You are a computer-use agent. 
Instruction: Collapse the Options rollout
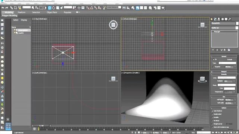click(x=224, y=108)
